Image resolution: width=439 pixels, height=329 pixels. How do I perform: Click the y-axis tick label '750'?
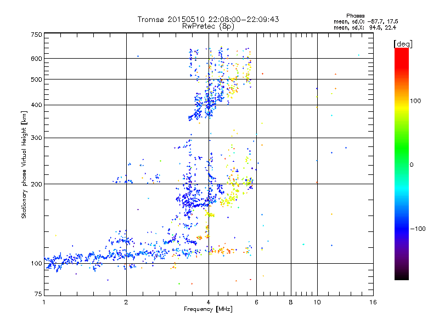point(36,35)
